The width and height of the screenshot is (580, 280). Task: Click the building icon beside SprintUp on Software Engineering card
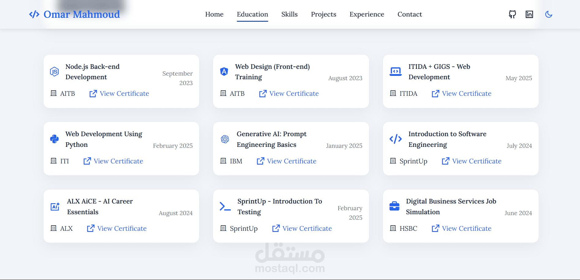coord(393,161)
